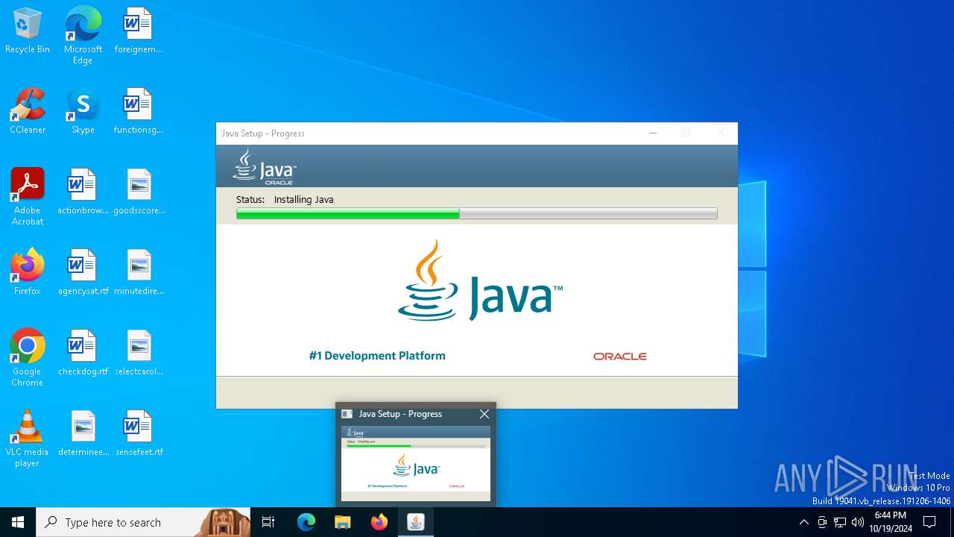This screenshot has width=954, height=537.
Task: Select the Microsoft Edge desktop shortcut
Action: pos(83,36)
